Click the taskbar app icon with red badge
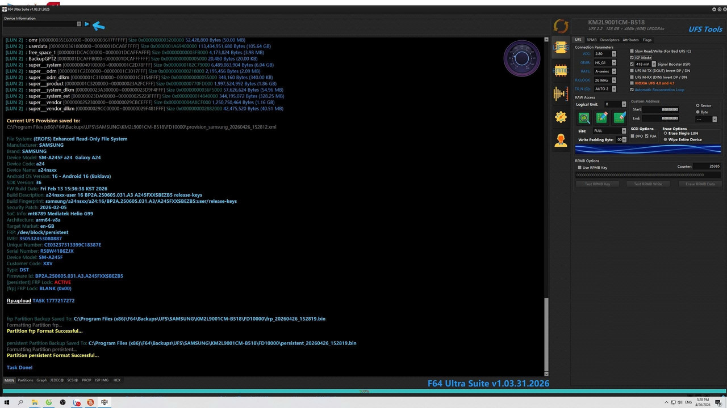727x408 pixels. coord(77,402)
